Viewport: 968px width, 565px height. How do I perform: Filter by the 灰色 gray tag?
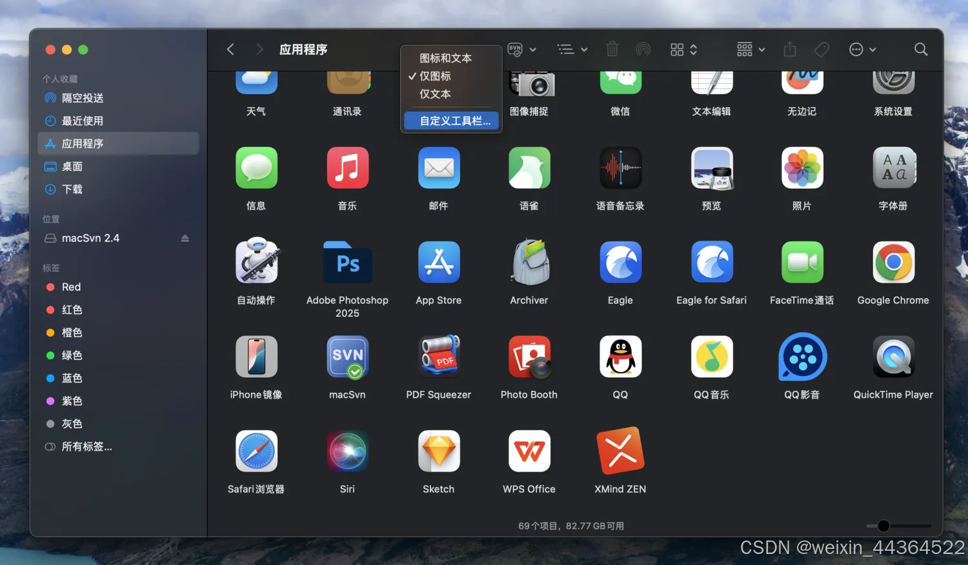coord(118,424)
